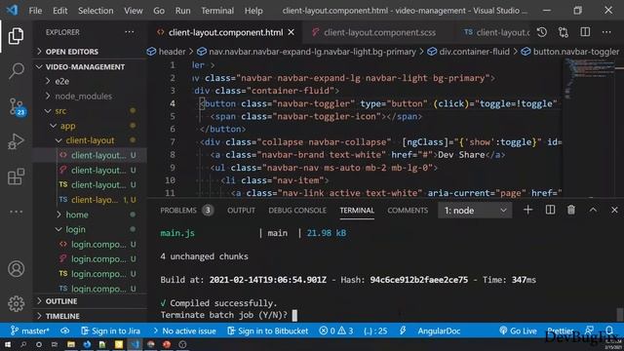This screenshot has height=351, width=624.
Task: Open the Terminal menu
Action: click(217, 11)
